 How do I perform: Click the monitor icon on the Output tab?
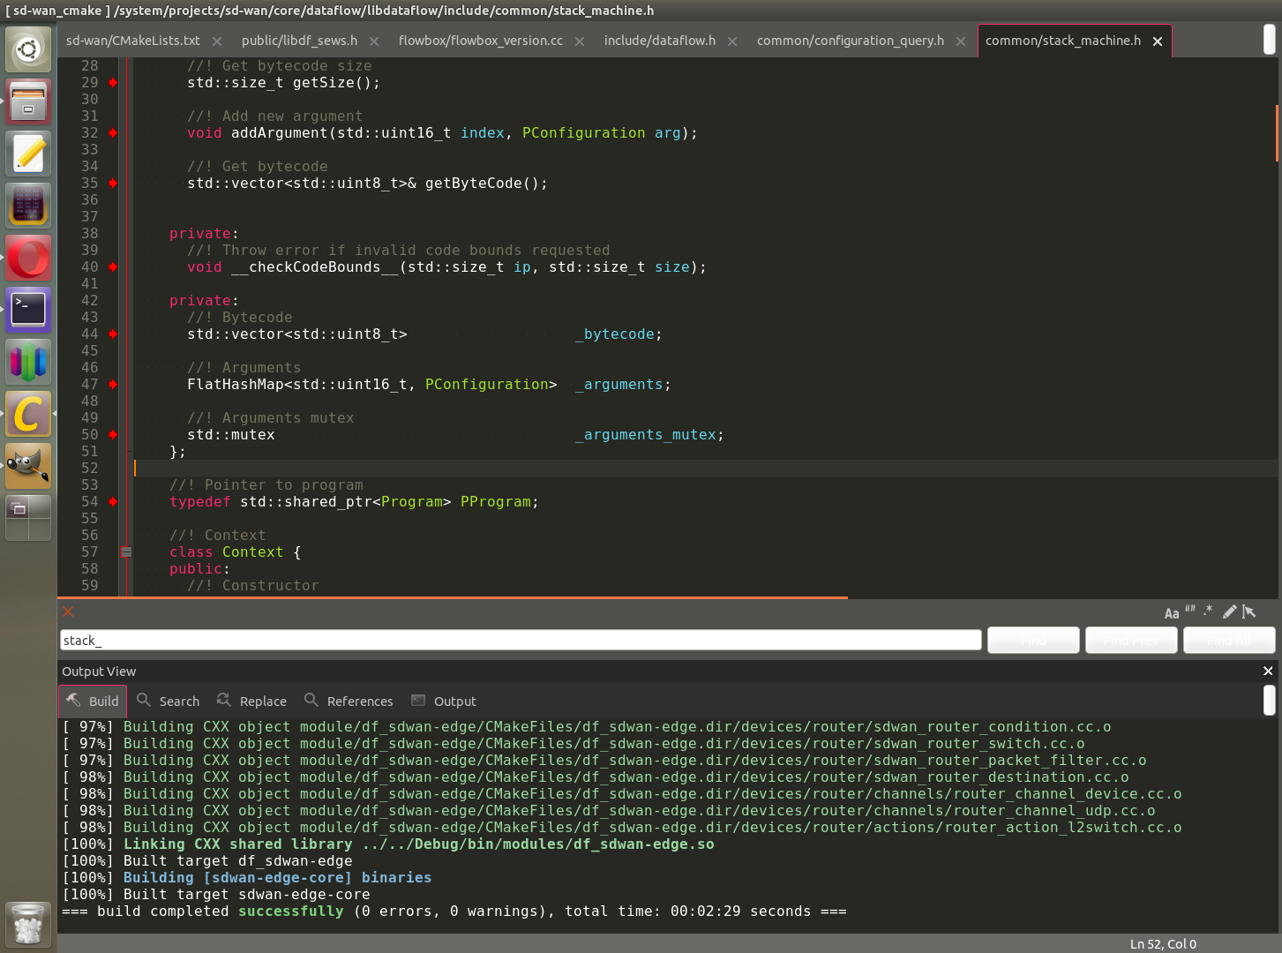pyautogui.click(x=418, y=700)
